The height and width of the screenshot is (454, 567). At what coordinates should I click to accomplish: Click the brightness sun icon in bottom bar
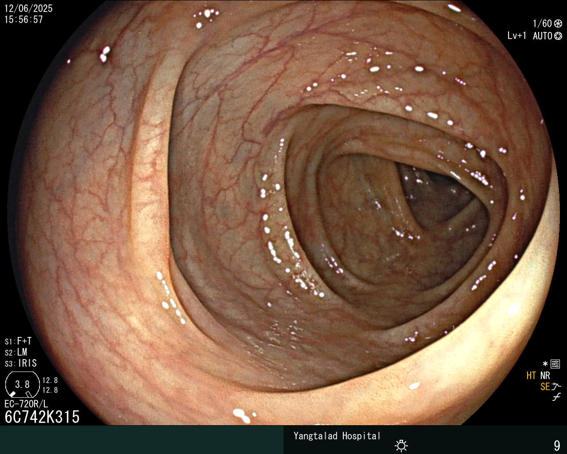401,445
